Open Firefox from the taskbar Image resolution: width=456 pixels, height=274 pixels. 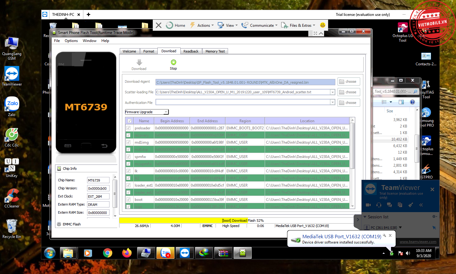pos(127,253)
